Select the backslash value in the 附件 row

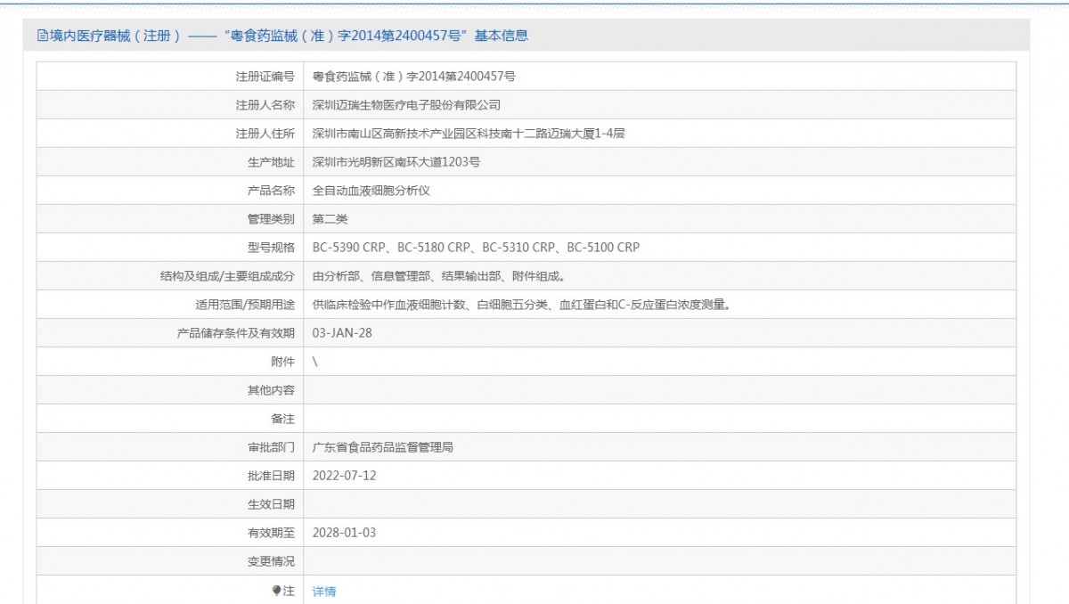(315, 362)
